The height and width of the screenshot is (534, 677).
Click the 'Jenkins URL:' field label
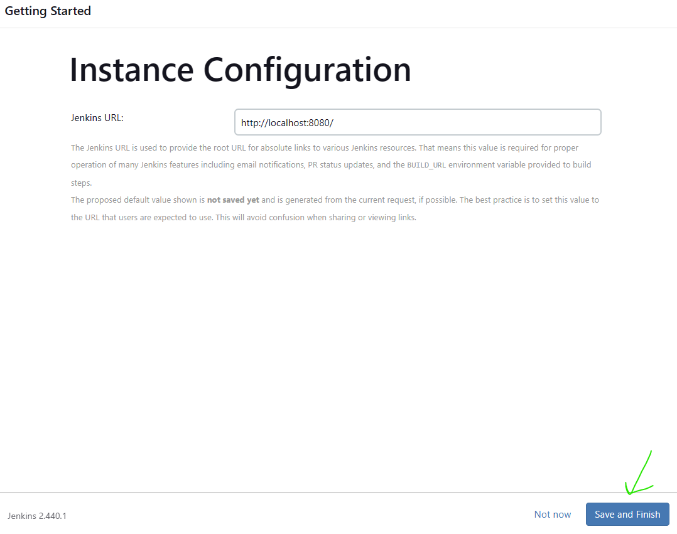(97, 117)
